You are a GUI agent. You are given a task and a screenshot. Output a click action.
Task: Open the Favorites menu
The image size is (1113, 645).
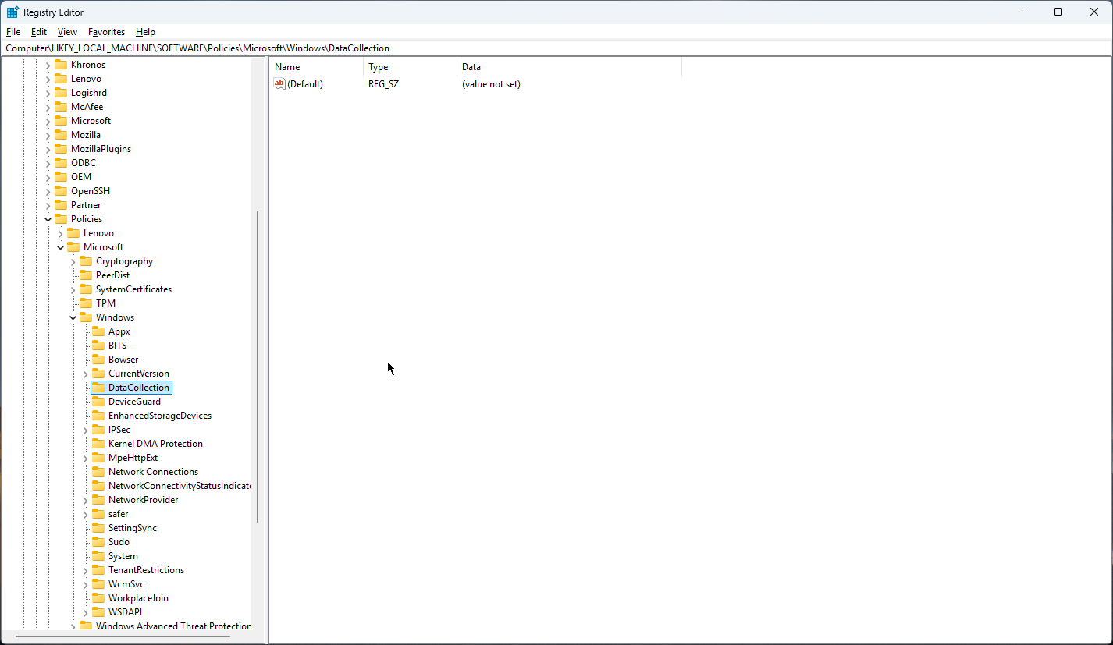pos(106,32)
